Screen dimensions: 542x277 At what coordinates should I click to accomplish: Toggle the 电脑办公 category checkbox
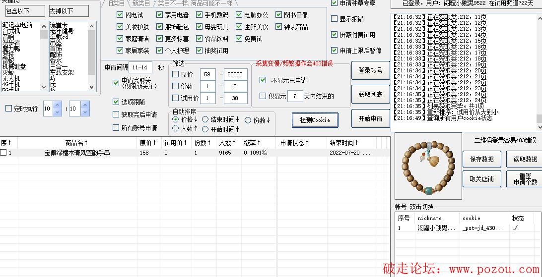point(239,15)
